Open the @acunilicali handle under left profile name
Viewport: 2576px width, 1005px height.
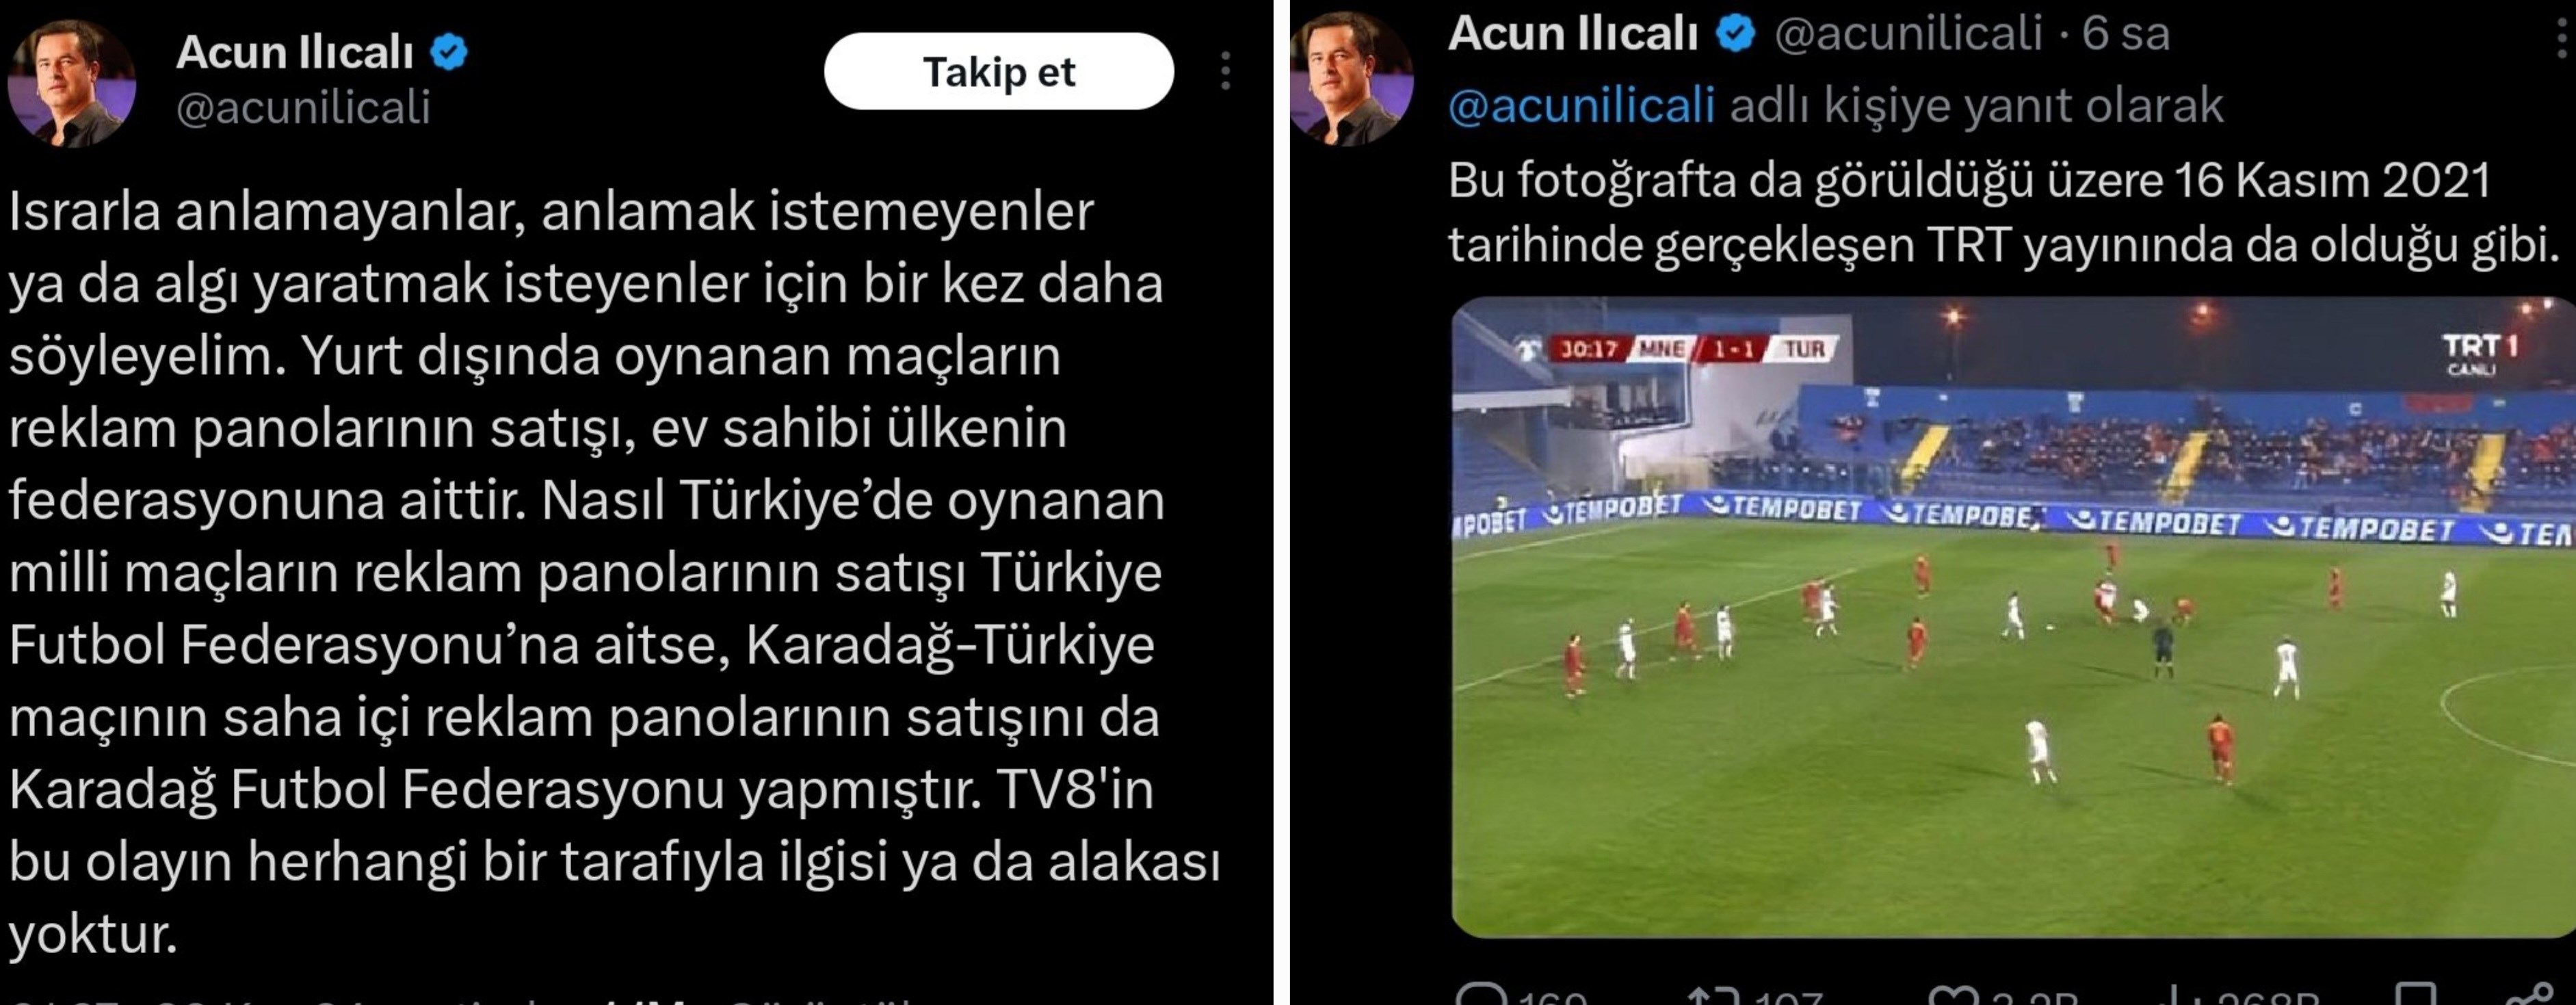[303, 108]
